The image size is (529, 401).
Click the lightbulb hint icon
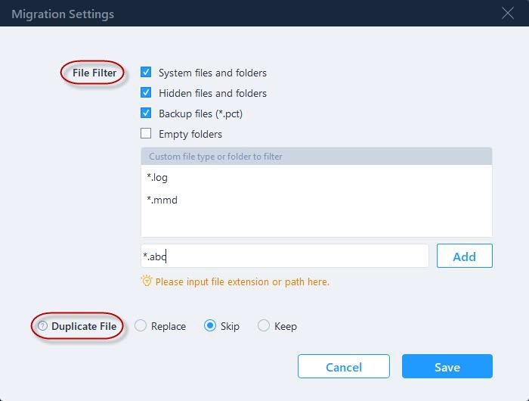pos(147,281)
